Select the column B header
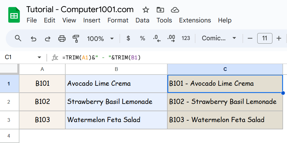Image resolution: width=287 pixels, height=143 pixels. click(x=116, y=69)
